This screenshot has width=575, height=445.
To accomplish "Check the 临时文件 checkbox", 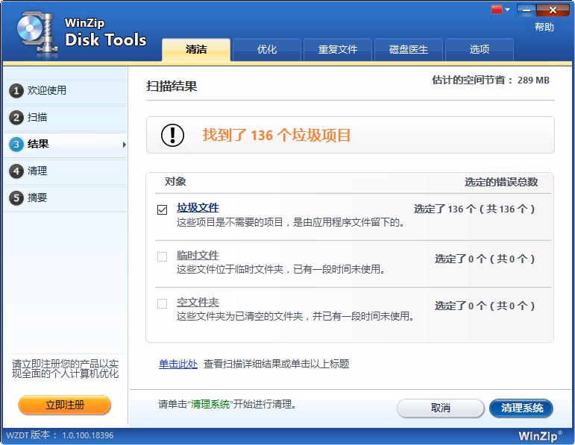I will point(162,256).
